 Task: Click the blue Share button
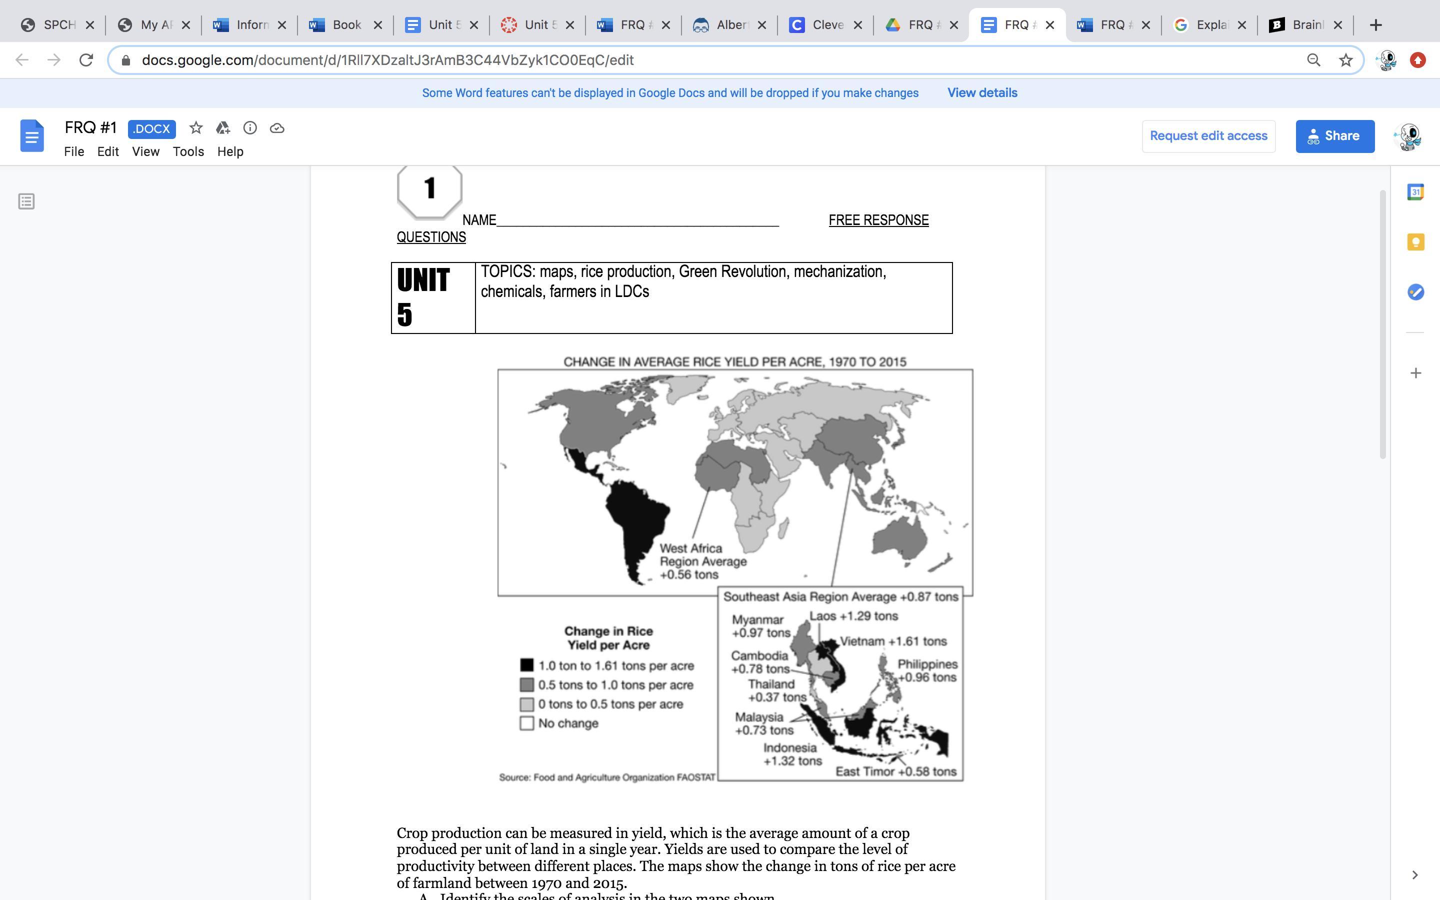1334,135
